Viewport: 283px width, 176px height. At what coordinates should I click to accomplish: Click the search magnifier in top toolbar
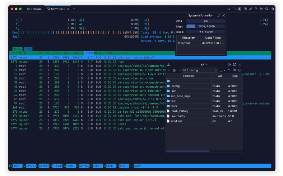tap(267, 9)
